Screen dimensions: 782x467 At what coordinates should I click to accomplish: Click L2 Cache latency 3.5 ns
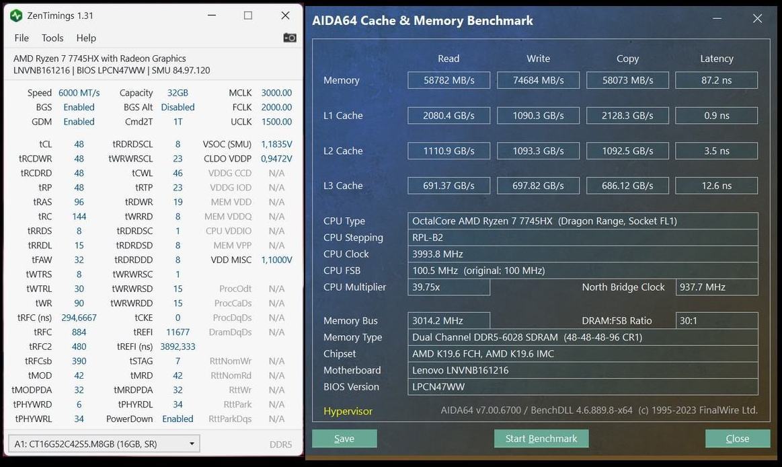click(717, 151)
